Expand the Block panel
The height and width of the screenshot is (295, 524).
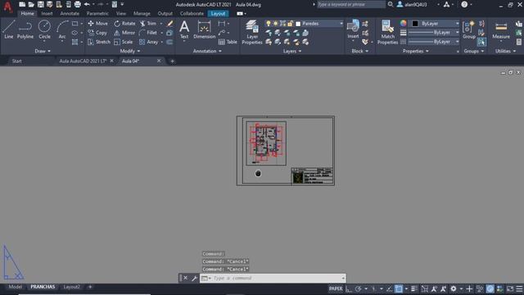[360, 51]
